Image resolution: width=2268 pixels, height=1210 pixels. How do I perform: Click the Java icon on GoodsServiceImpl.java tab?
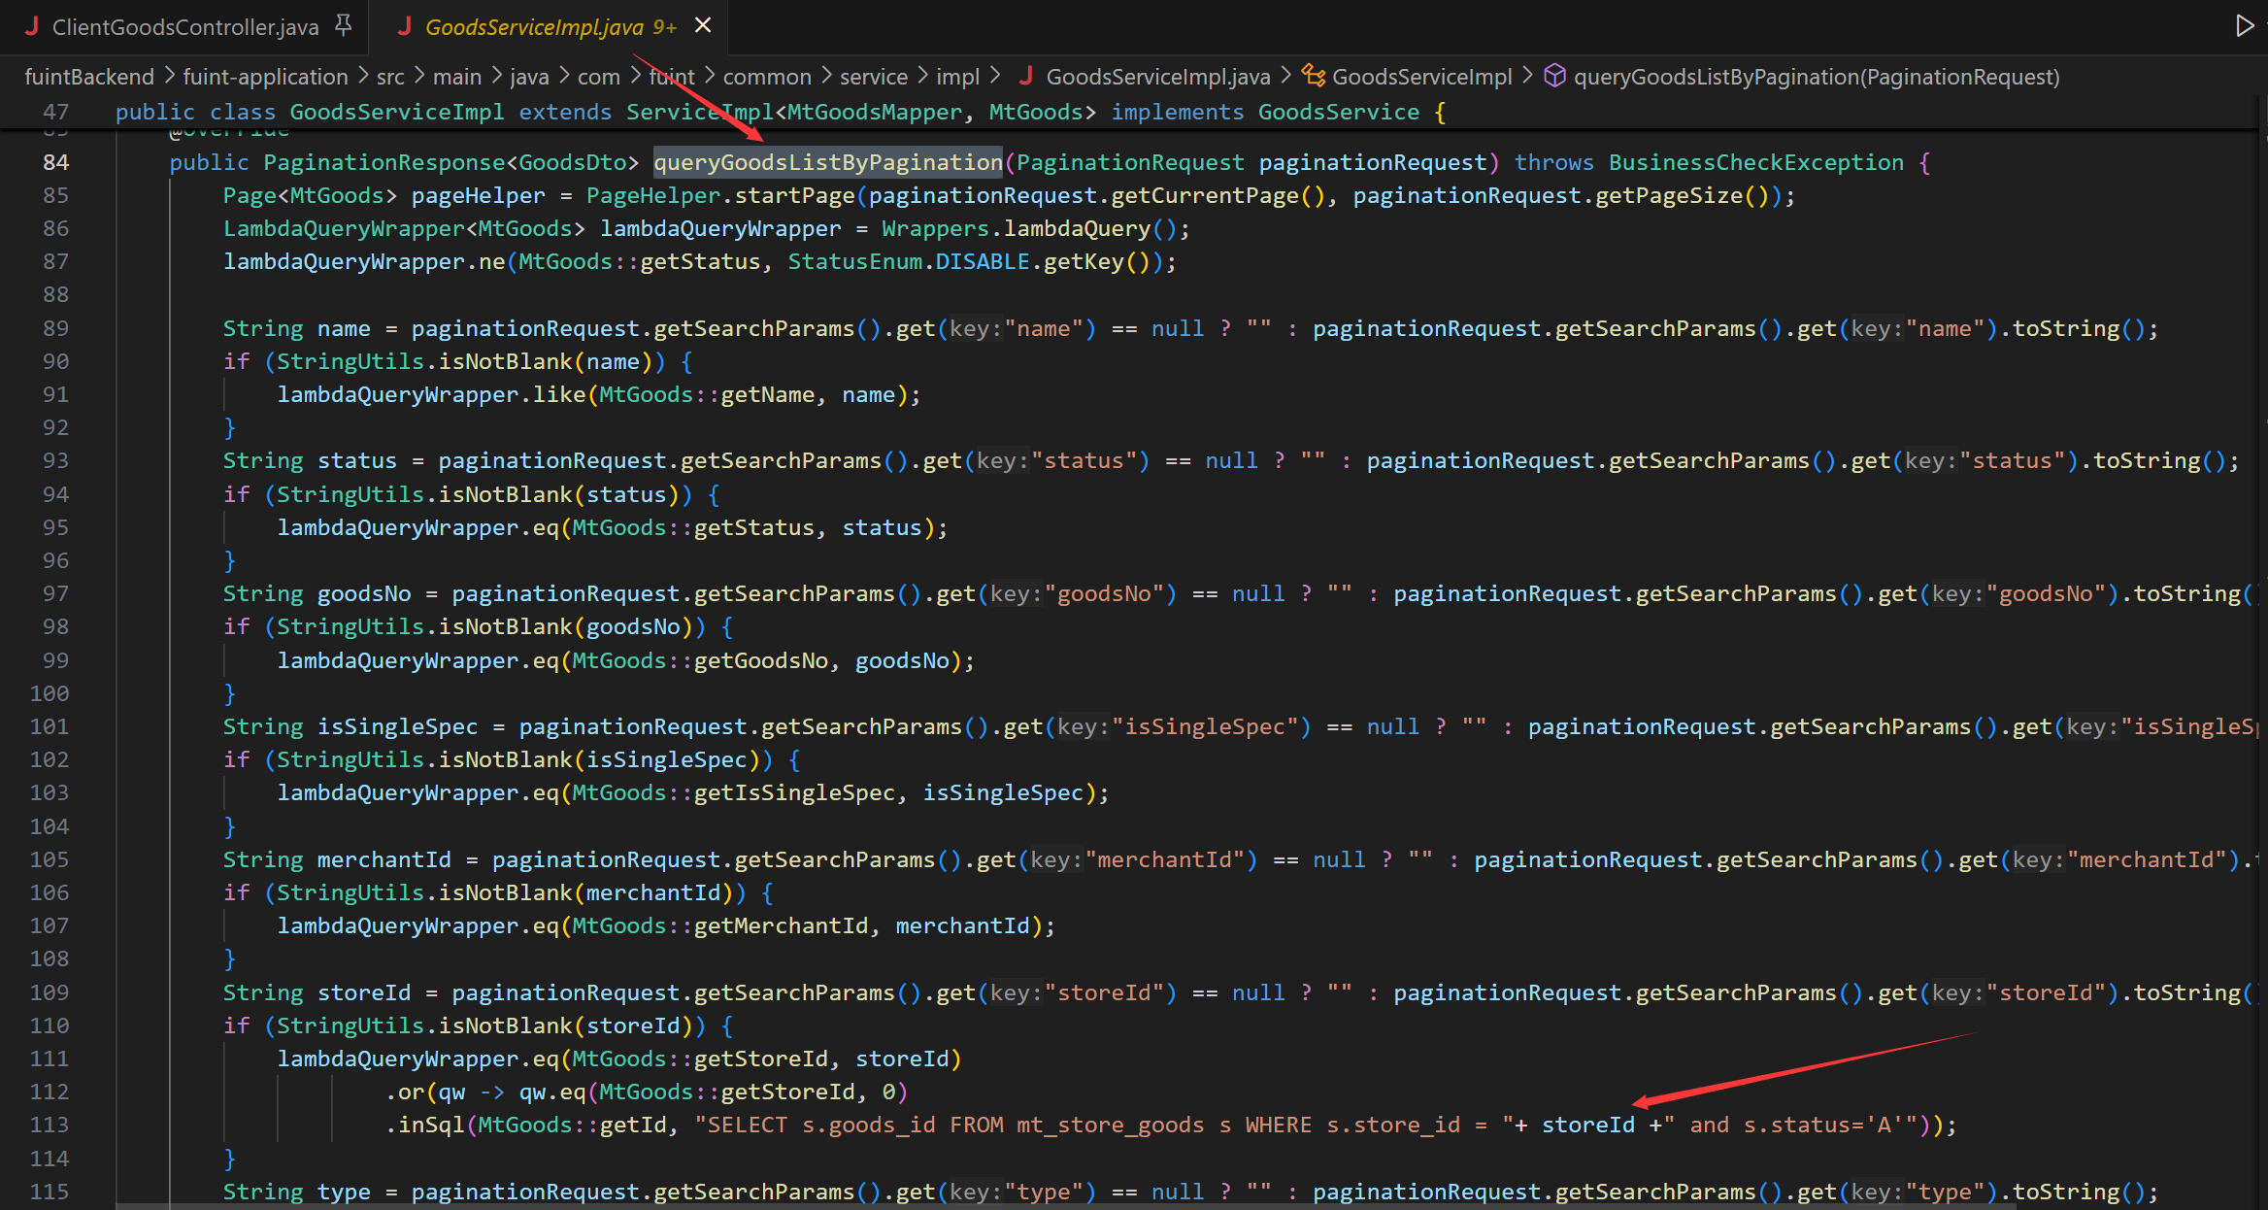pyautogui.click(x=405, y=26)
